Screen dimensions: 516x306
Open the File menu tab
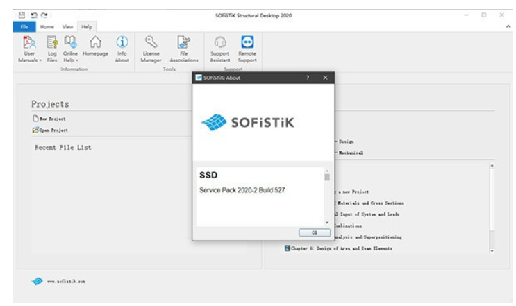point(24,26)
